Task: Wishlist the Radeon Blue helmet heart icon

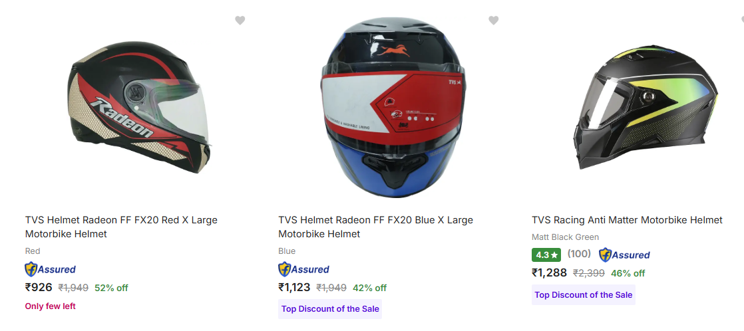Action: tap(494, 21)
